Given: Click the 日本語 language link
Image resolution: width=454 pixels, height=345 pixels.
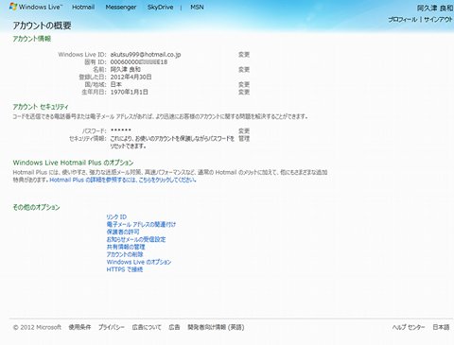Looking at the screenshot, I should 441,327.
